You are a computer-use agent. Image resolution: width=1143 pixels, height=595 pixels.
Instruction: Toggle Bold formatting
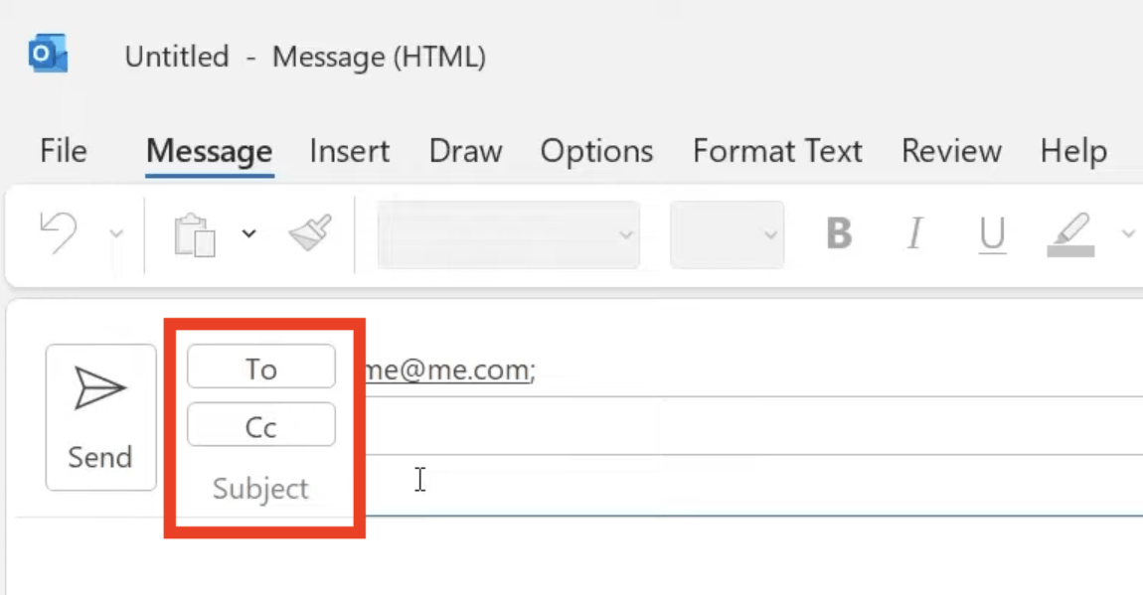pyautogui.click(x=839, y=233)
